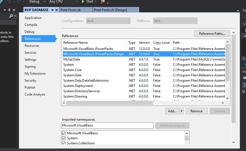
Task: Show the open document tabs list arrow
Action: pos(238,11)
